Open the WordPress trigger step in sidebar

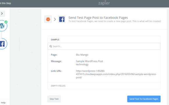click(2, 26)
